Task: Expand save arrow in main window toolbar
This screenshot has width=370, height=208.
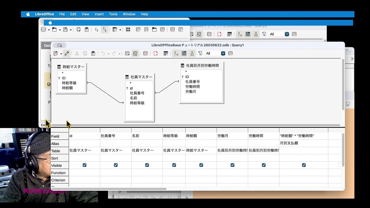Action: 71,30
